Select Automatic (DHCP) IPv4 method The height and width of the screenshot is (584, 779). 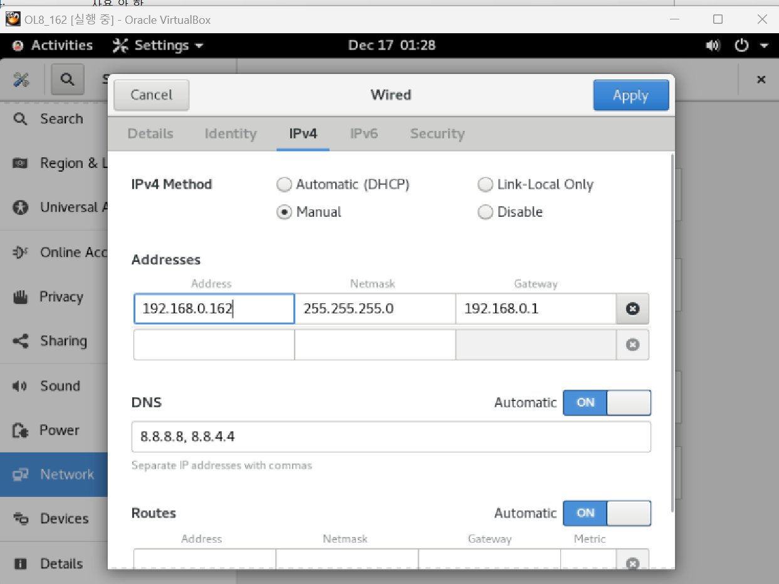pos(343,184)
